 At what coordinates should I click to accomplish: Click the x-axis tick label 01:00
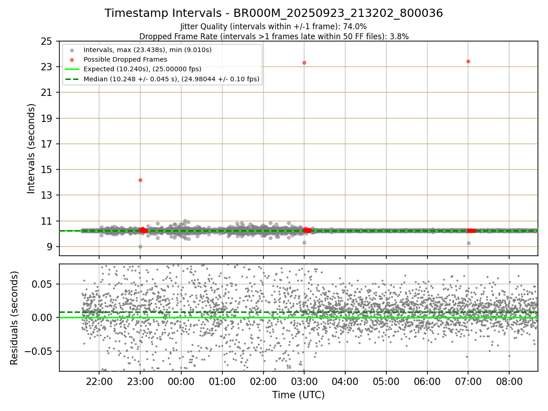[x=222, y=381]
